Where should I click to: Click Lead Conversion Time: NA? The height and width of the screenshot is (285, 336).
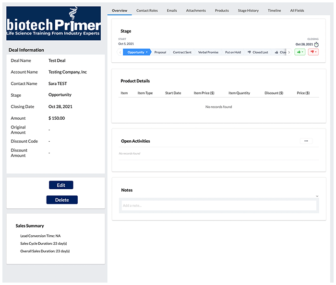(40, 236)
